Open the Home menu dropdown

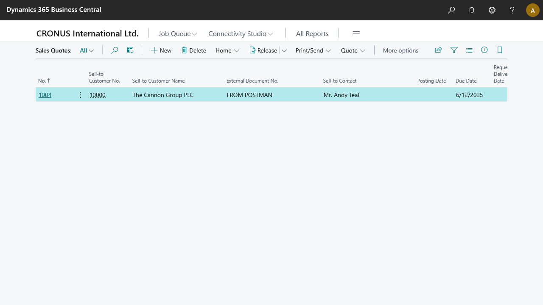[227, 50]
